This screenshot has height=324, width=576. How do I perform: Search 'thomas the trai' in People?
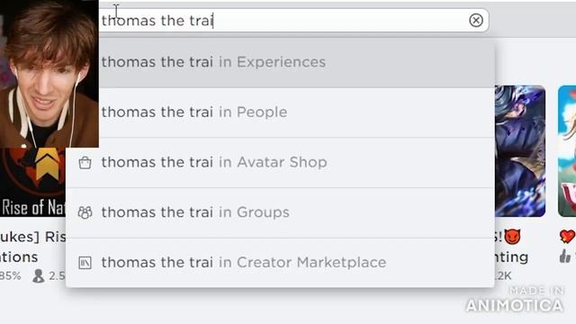pos(280,112)
